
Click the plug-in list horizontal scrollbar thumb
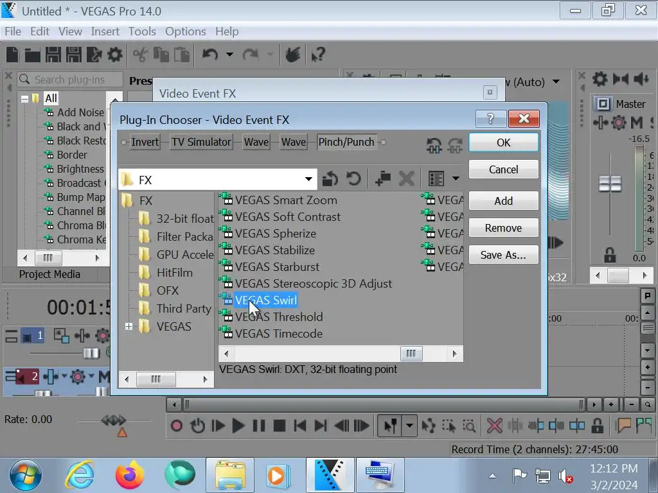[411, 354]
